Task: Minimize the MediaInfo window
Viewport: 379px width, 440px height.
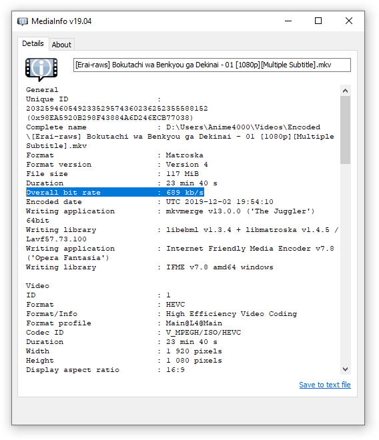Action: (x=288, y=21)
